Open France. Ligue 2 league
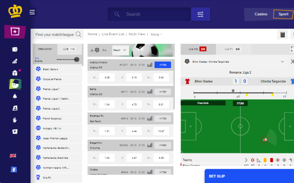The image size is (294, 183). coord(57,108)
